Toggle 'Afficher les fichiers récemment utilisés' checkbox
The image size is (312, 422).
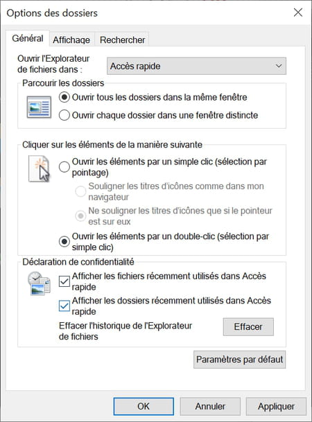click(64, 281)
